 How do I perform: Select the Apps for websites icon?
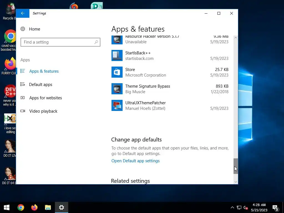tap(23, 98)
